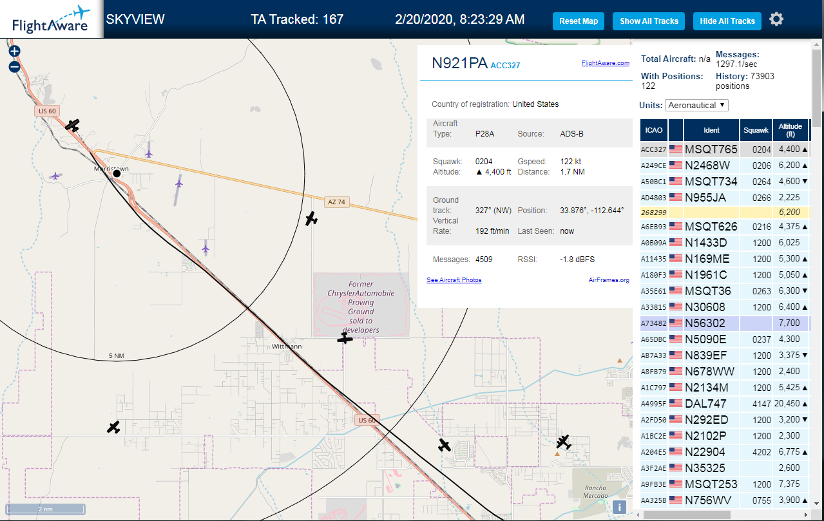Select the N678WW aircraft row

click(x=725, y=372)
